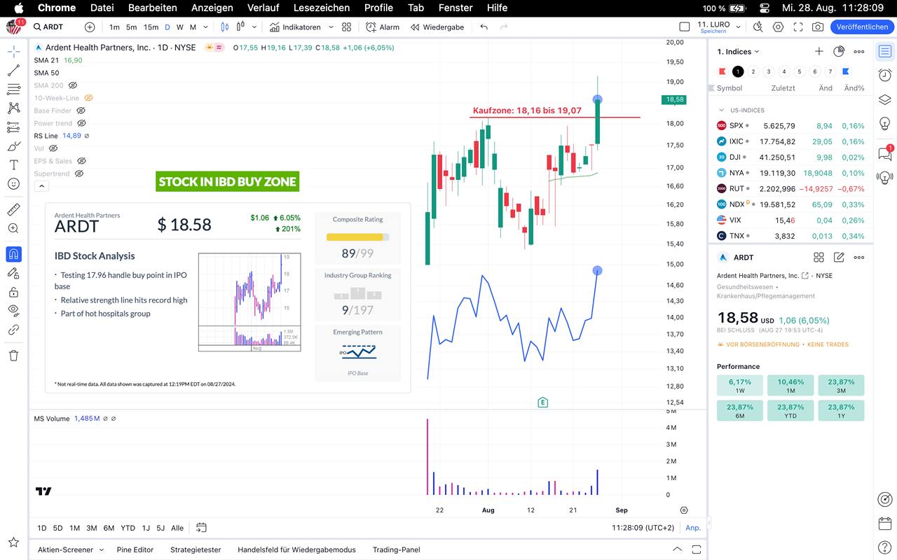Start Wiedergabe bar replay
This screenshot has height=560, width=897.
437,27
